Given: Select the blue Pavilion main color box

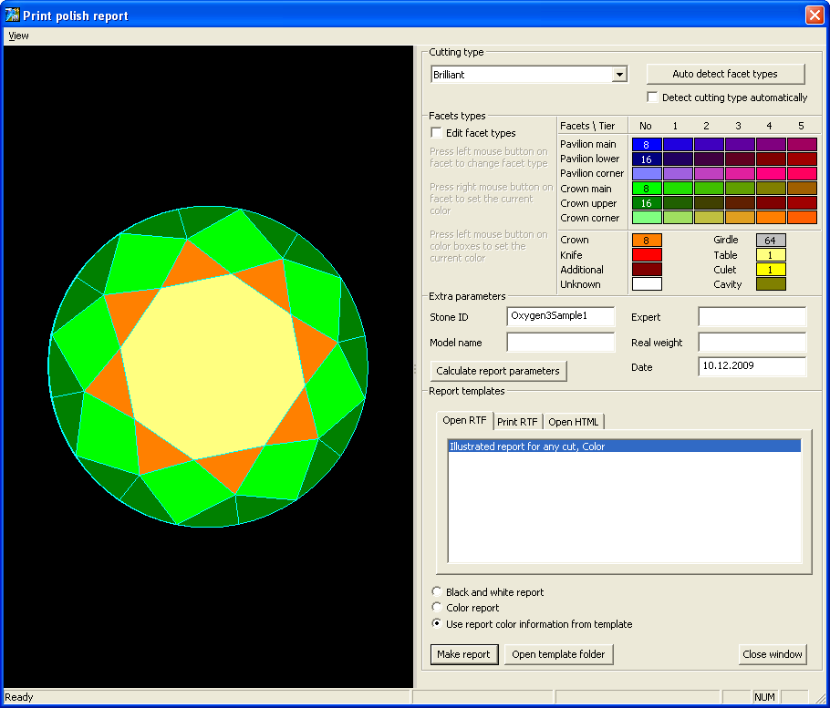Looking at the screenshot, I should [x=647, y=144].
